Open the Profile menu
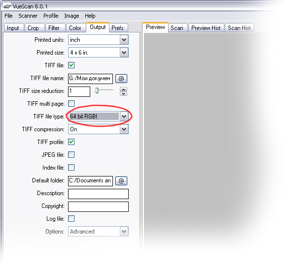The height and width of the screenshot is (264, 285). (51, 16)
